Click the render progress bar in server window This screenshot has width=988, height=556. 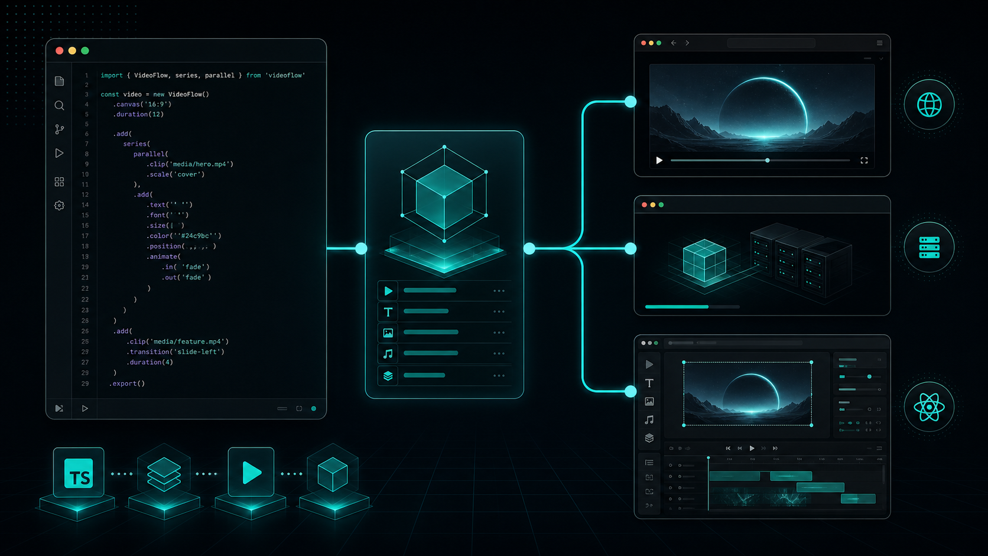pyautogui.click(x=692, y=307)
